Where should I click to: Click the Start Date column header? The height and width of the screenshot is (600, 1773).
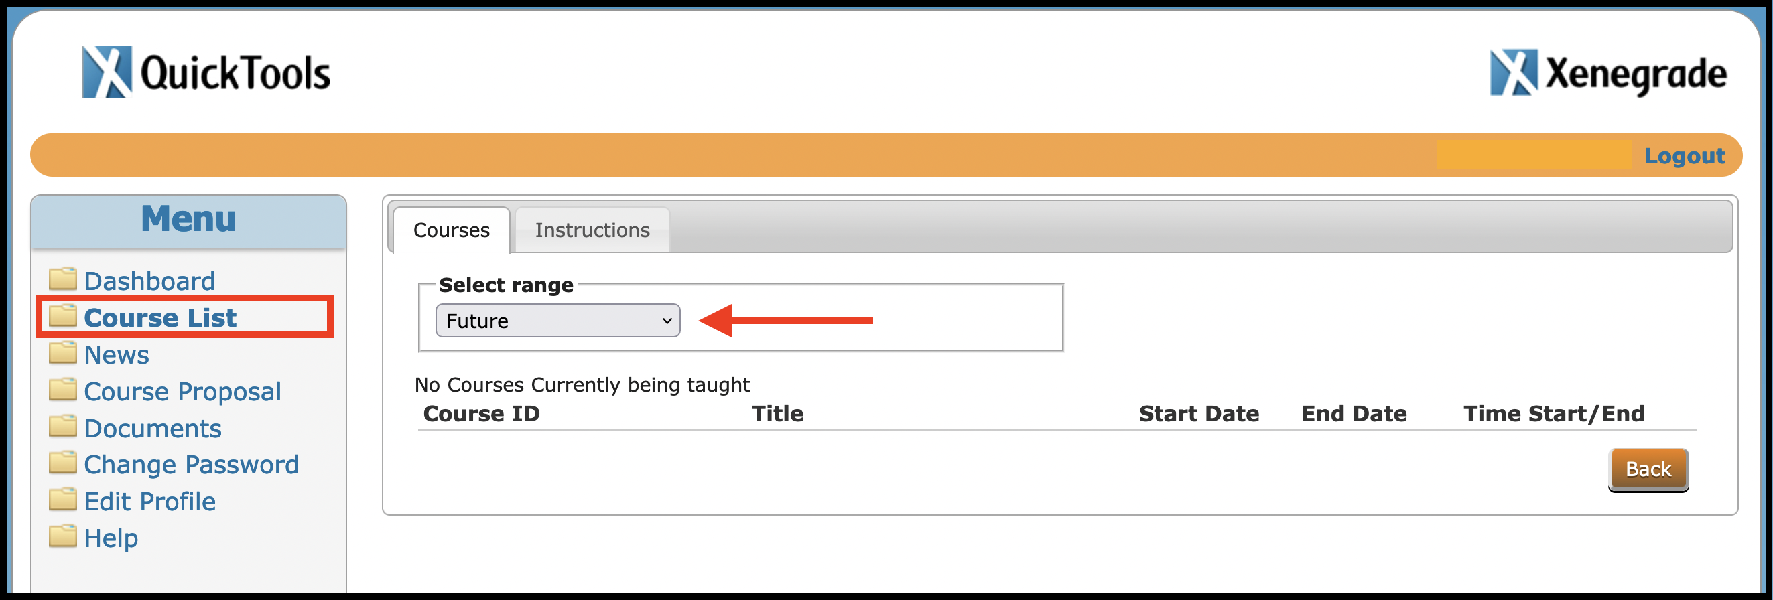coord(1198,413)
